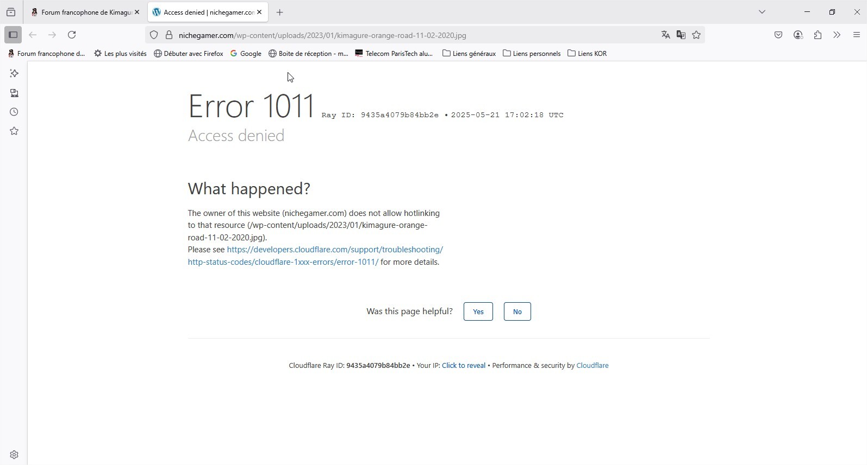The width and height of the screenshot is (867, 465).
Task: Click the Ray ID text beside the heading
Action: coord(380,115)
